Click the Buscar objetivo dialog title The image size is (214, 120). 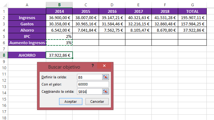click(x=64, y=67)
